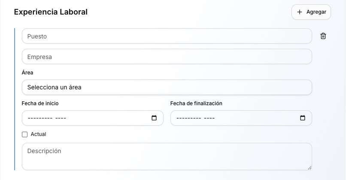This screenshot has height=180, width=346.
Task: Select month segment of Fecha de inicio
Action: pos(40,118)
